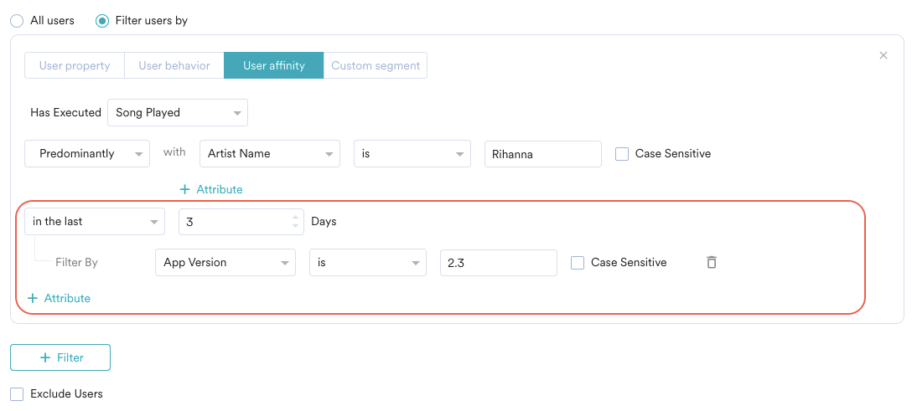Click the Rihanna text input field
This screenshot has height=411, width=912.
click(x=542, y=153)
